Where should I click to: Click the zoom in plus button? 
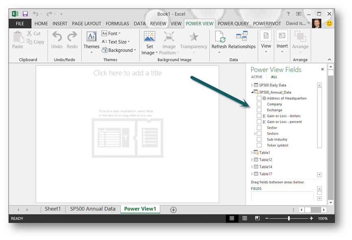pos(311,218)
